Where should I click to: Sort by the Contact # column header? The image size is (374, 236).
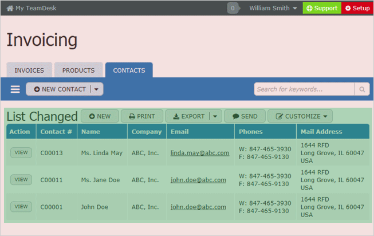[x=56, y=132]
